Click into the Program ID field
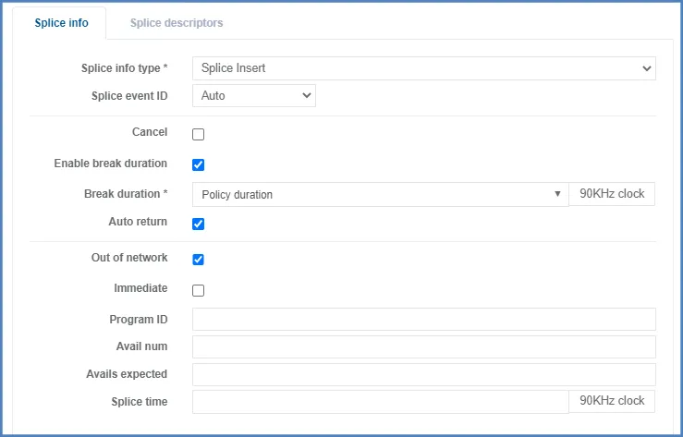 (x=424, y=320)
